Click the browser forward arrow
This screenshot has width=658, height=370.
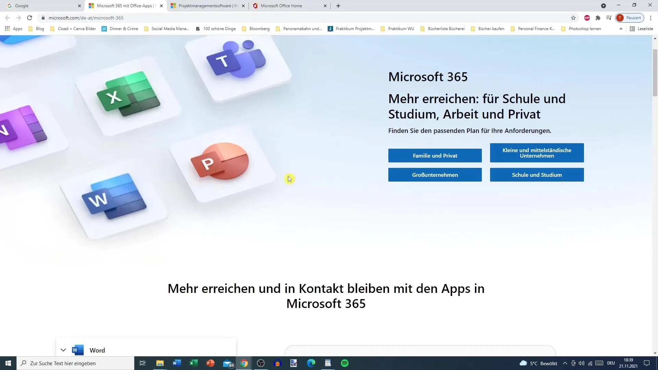click(x=19, y=18)
